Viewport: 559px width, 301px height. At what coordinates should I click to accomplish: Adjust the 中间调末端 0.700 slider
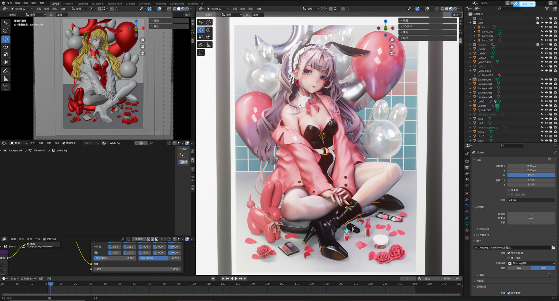click(x=159, y=258)
